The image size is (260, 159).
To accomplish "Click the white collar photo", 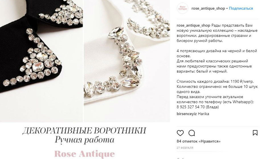I will pyautogui.click(x=127, y=61).
